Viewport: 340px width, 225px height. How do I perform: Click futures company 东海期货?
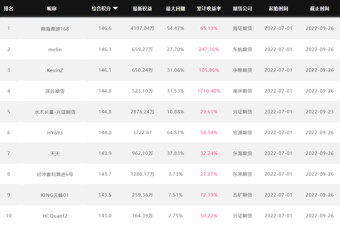[x=242, y=153]
